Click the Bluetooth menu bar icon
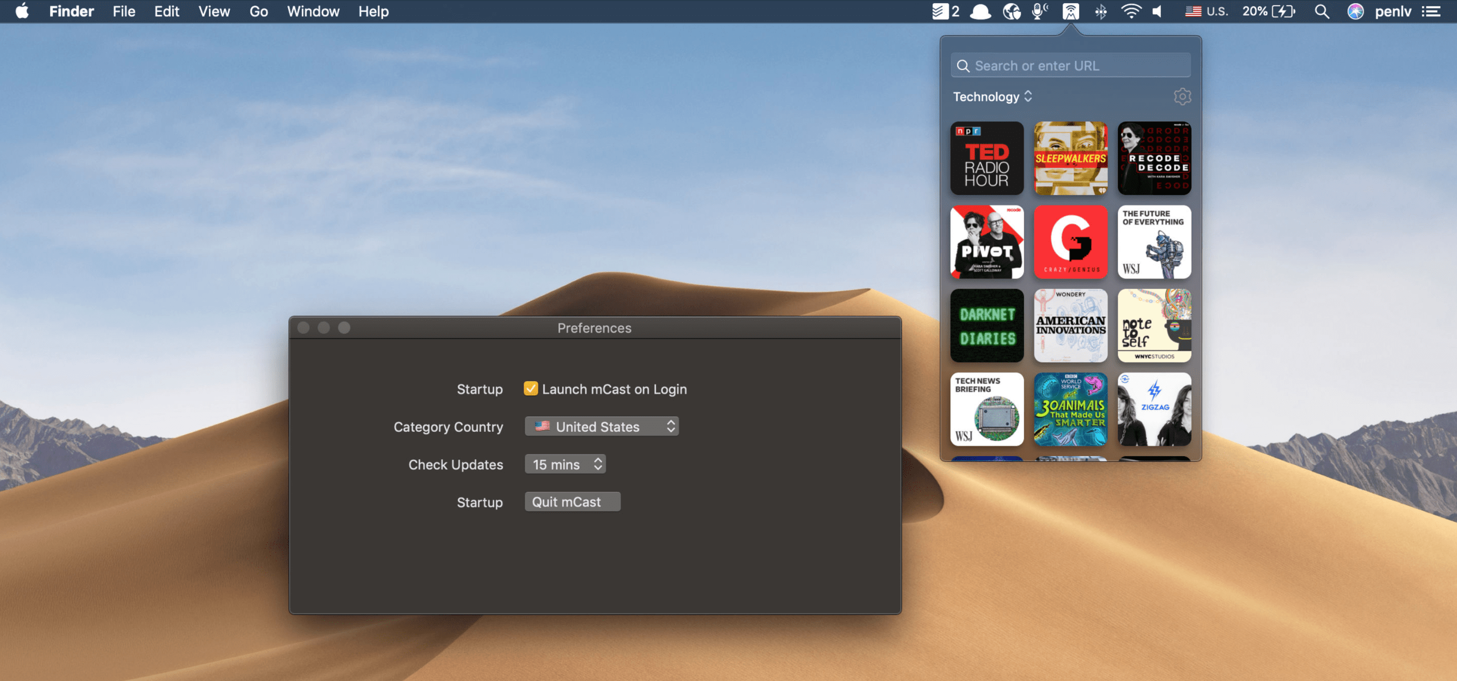Screen dimensions: 1457x681 pos(1100,12)
